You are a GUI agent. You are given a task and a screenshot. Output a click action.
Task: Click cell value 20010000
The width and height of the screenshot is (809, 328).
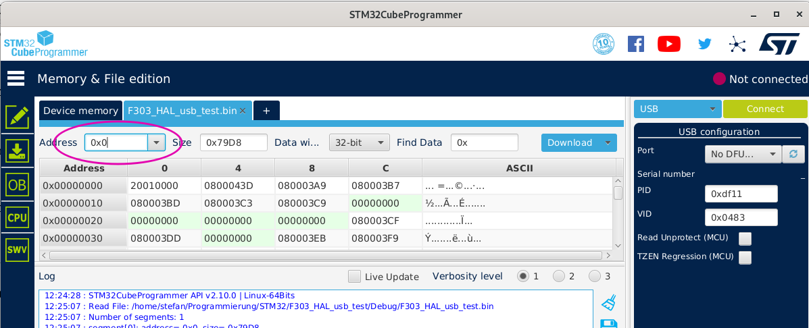(164, 186)
